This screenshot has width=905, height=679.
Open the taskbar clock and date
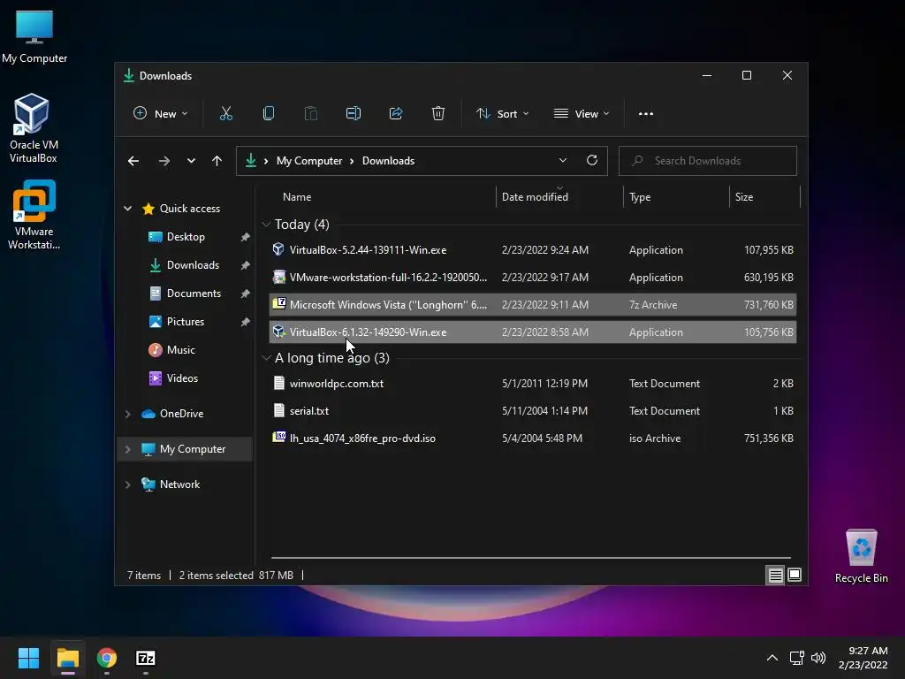coord(863,658)
